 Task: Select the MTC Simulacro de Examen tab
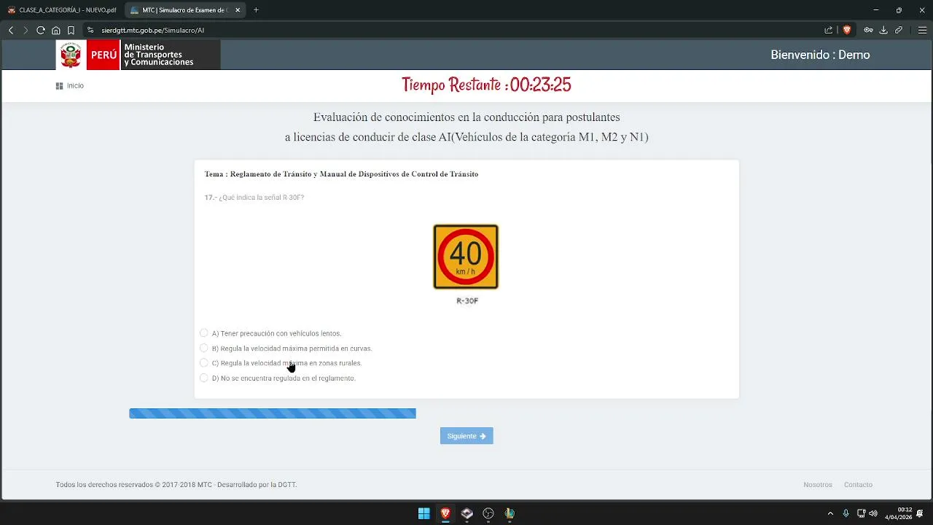click(x=185, y=10)
